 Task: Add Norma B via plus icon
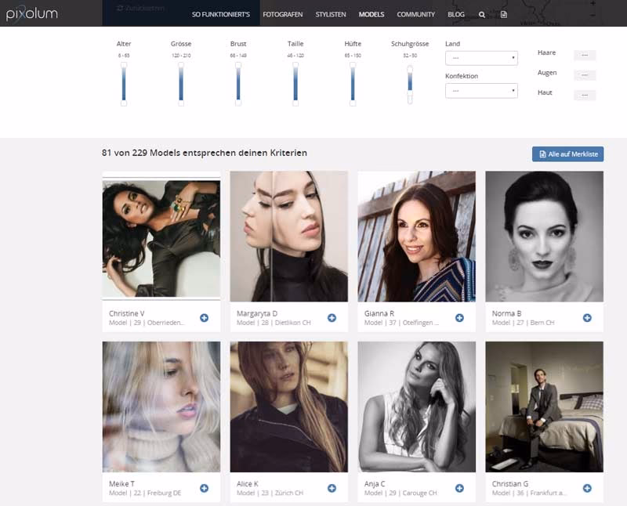tap(587, 317)
